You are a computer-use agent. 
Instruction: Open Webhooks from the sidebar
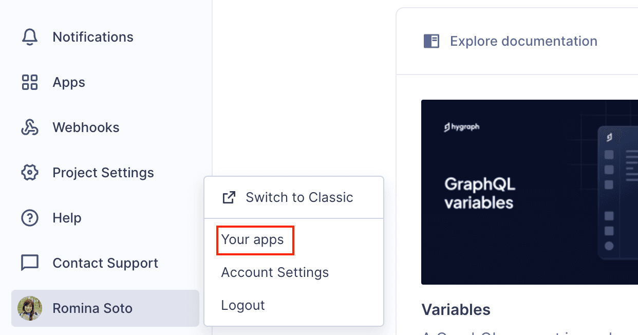pyautogui.click(x=86, y=127)
